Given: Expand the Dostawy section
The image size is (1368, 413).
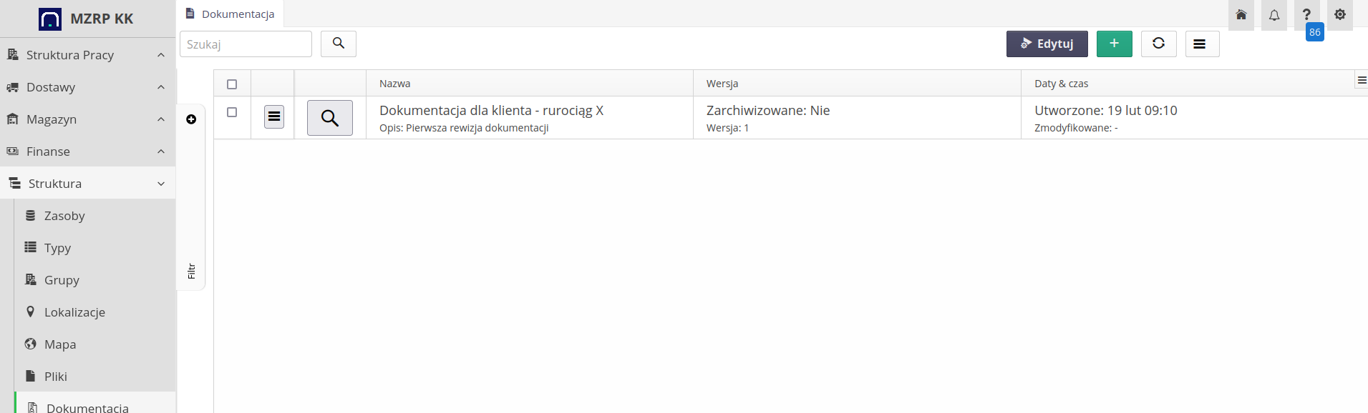Looking at the screenshot, I should tap(87, 87).
